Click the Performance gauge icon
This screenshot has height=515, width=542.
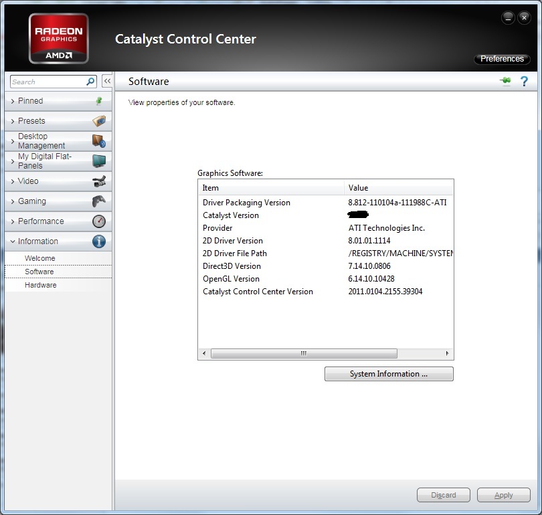tap(99, 221)
